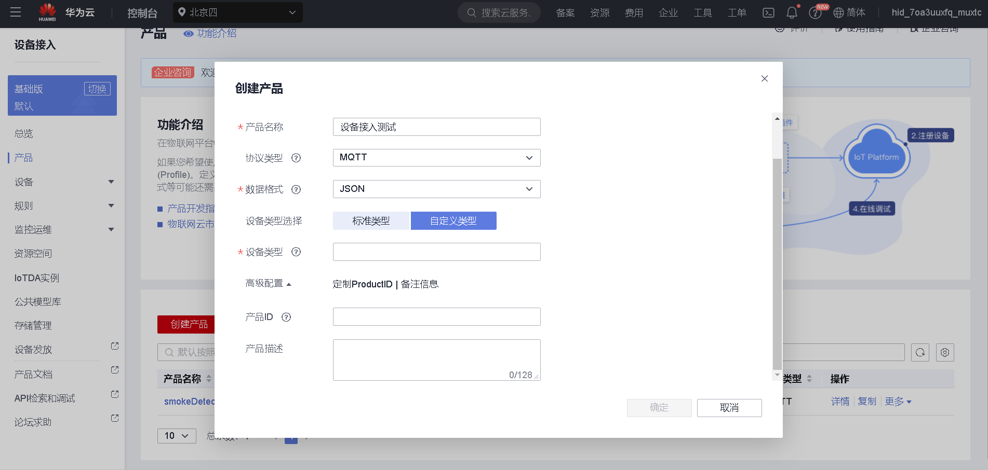The image size is (988, 470).
Task: Expand the 监控运维 sidebar menu
Action: coord(111,229)
